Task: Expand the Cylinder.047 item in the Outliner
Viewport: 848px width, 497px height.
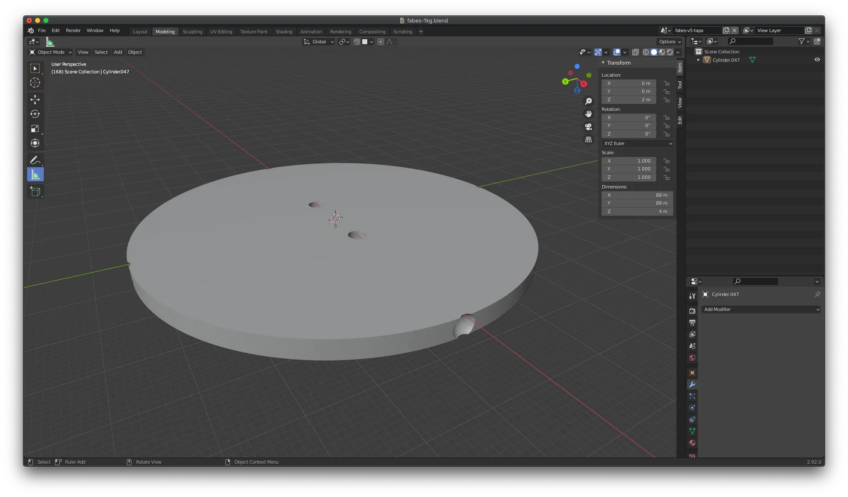Action: coord(698,60)
